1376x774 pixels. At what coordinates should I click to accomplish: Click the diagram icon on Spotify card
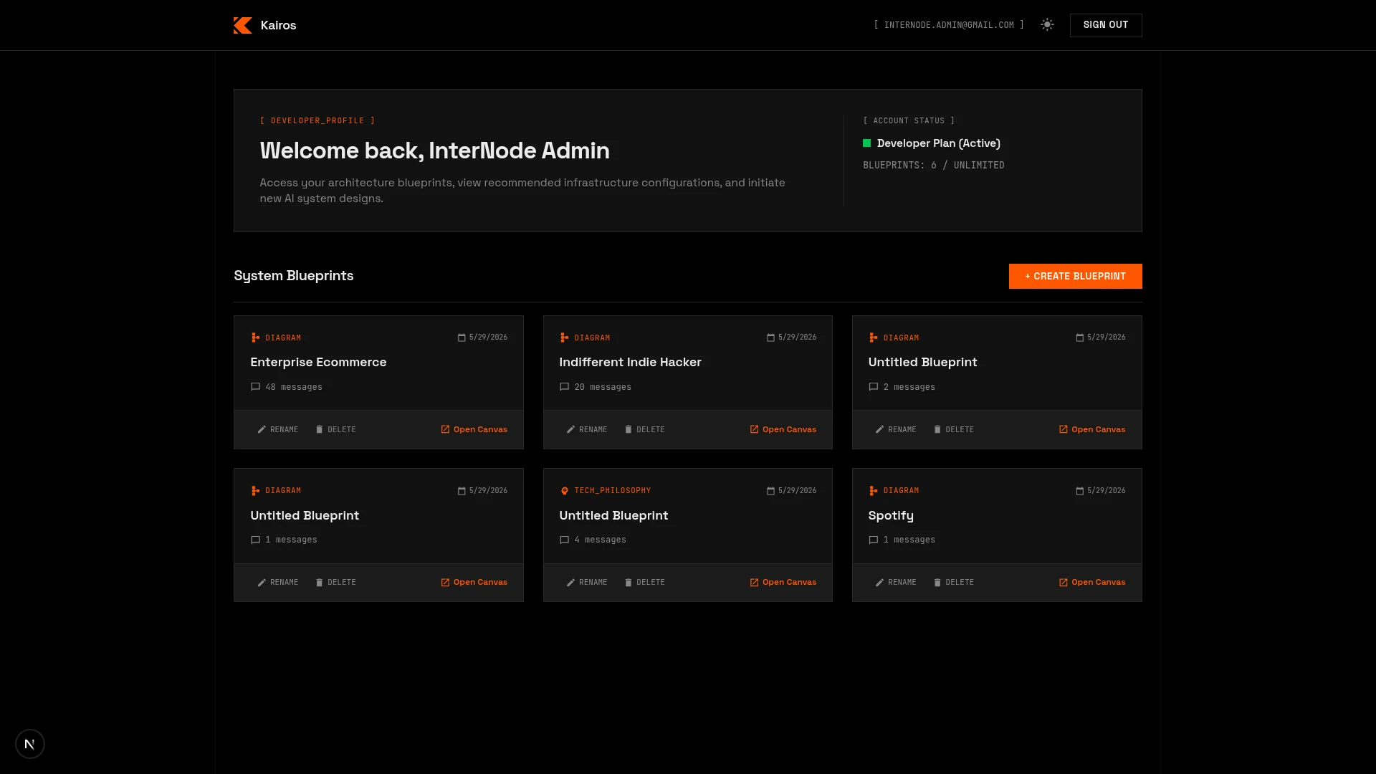click(x=873, y=491)
